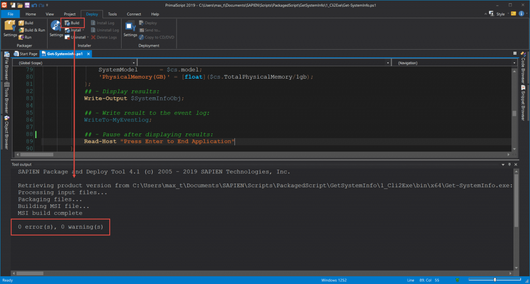Click Tool output vertical scrollbar thumb
The image size is (530, 284).
click(x=516, y=200)
